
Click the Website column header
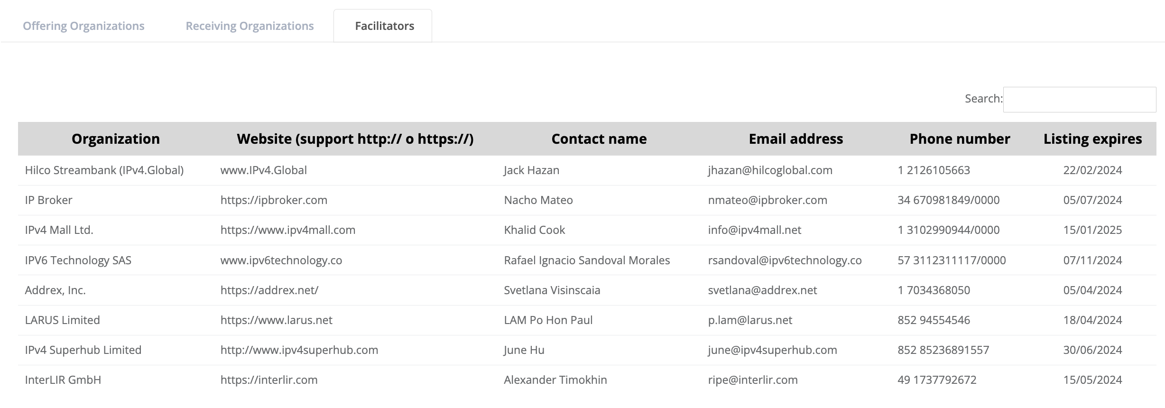[x=355, y=139]
